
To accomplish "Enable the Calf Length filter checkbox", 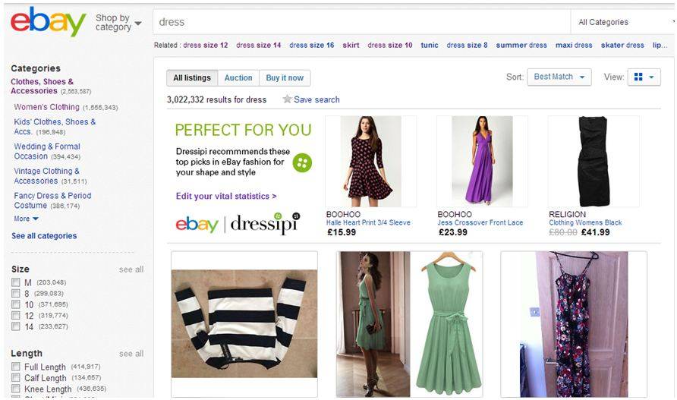I will 16,377.
